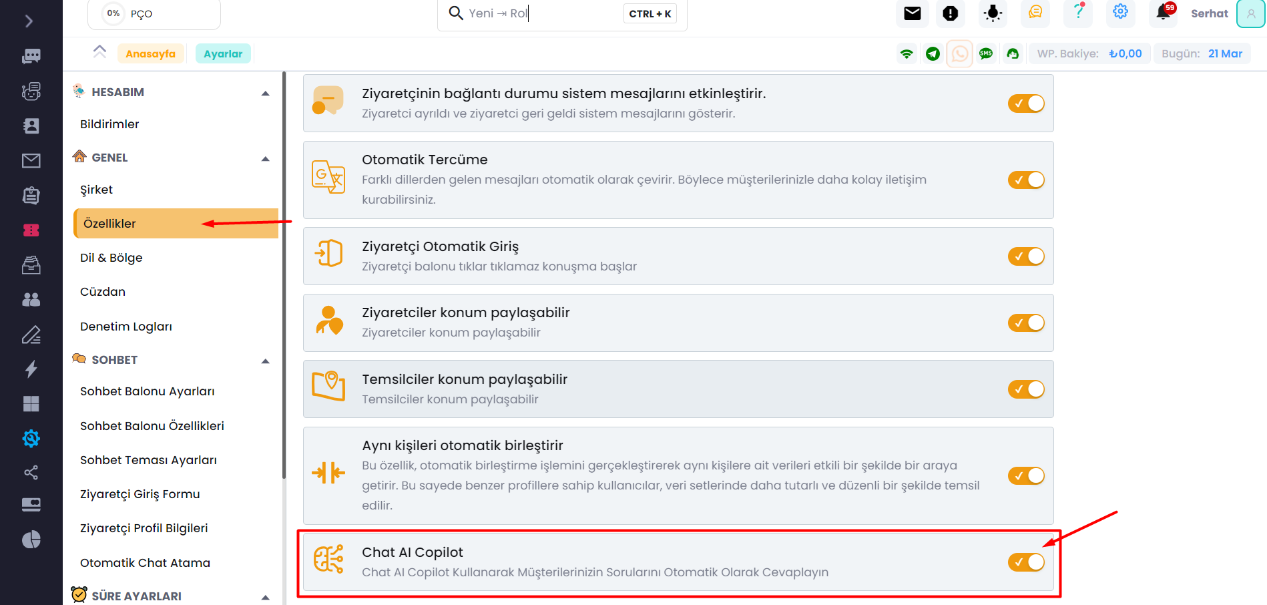Toggle the Temsilciler konum paylaşabilir switch
1267x605 pixels.
pos(1026,389)
